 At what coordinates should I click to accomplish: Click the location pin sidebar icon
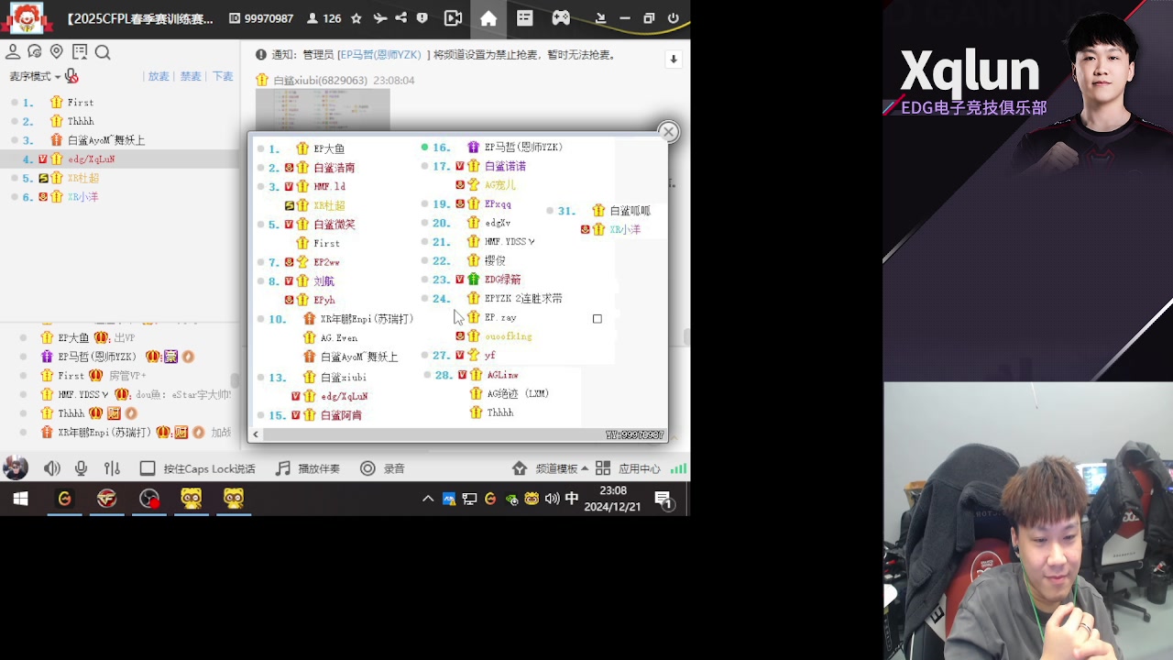(57, 52)
